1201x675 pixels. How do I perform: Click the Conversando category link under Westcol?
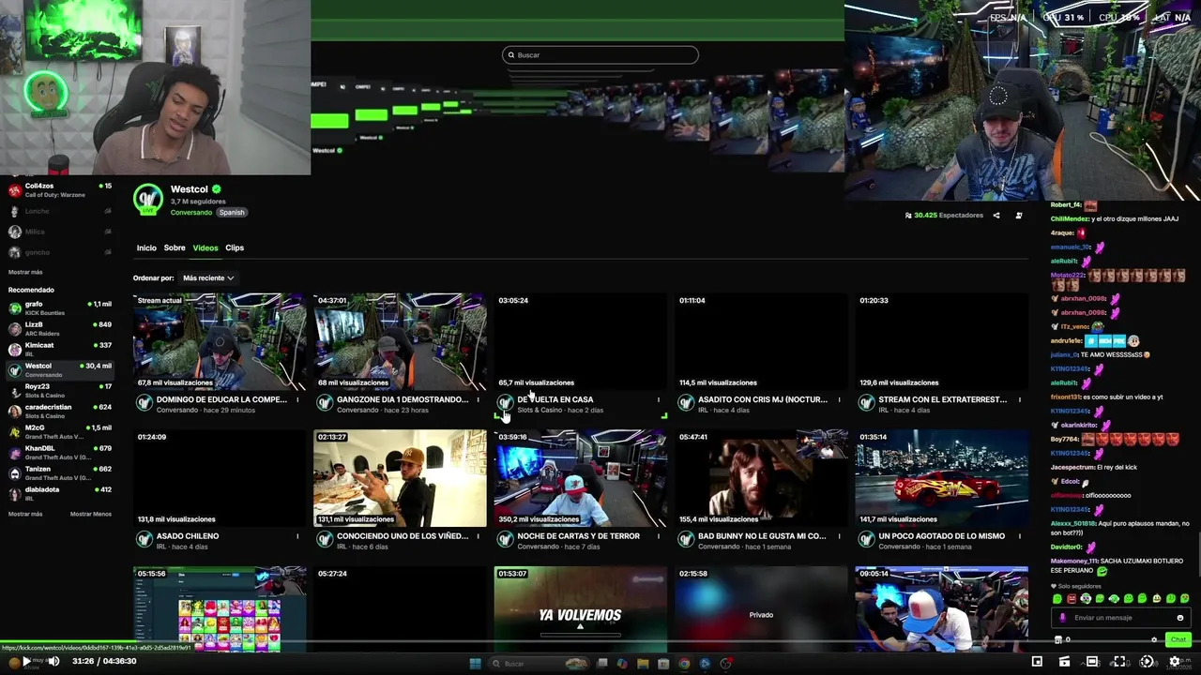point(191,213)
